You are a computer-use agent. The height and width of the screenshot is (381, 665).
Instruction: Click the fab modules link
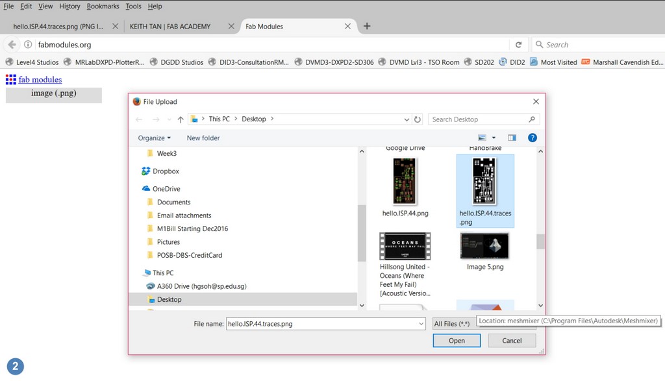(40, 80)
